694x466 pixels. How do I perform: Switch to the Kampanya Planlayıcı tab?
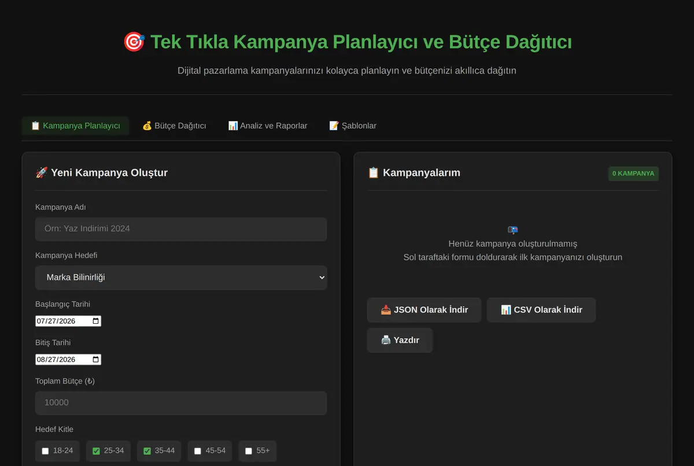click(75, 125)
